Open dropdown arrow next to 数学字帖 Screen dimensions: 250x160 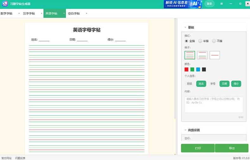click(x=19, y=13)
